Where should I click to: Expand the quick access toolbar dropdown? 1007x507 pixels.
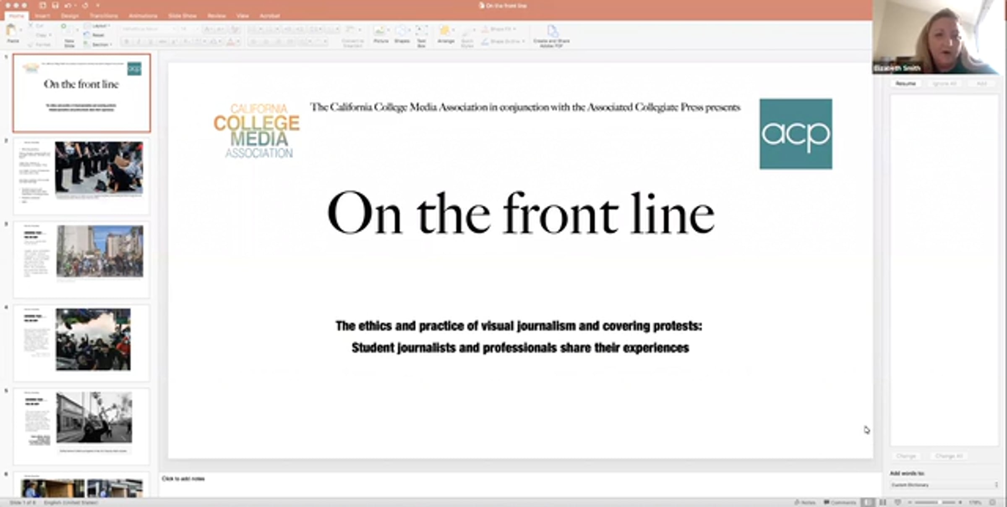pos(98,5)
